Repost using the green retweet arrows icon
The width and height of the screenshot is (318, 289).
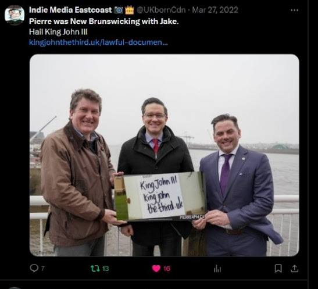click(95, 269)
